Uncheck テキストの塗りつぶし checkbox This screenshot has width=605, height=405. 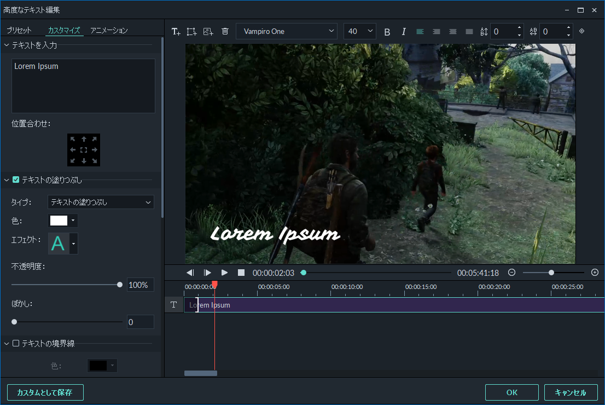point(16,180)
